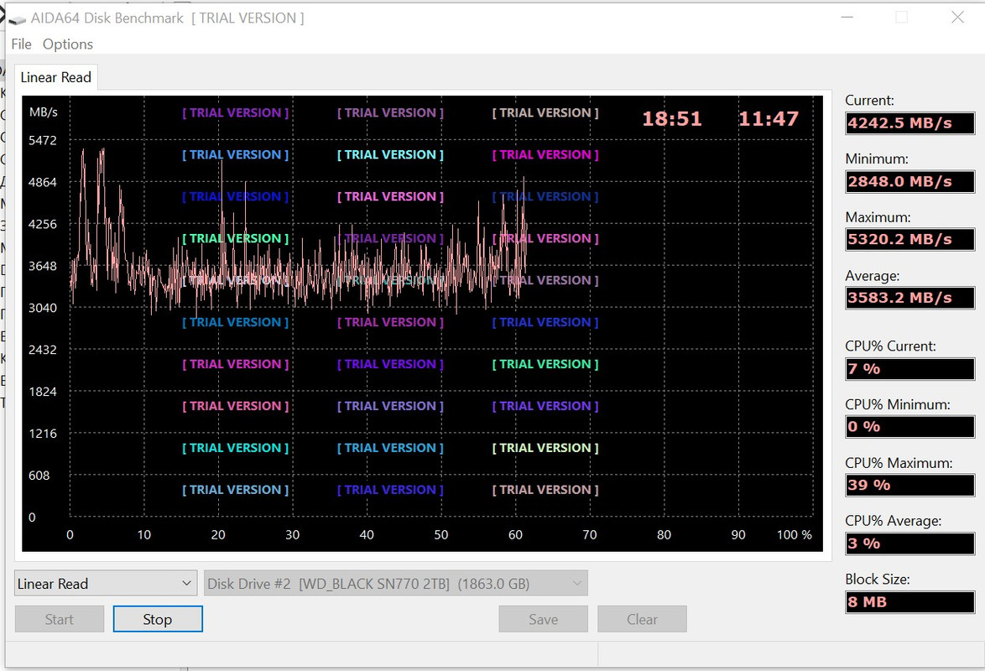Image resolution: width=985 pixels, height=671 pixels.
Task: Stop the running benchmark
Action: pos(158,619)
